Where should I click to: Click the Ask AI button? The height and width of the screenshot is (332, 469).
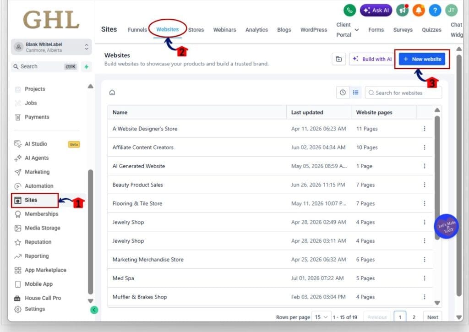click(376, 10)
